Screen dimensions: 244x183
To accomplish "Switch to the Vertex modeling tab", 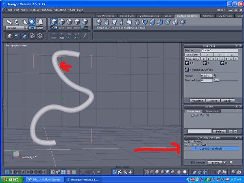I will 149,16.
